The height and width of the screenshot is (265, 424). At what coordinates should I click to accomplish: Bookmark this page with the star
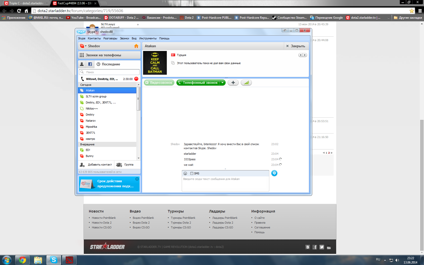pyautogui.click(x=412, y=11)
